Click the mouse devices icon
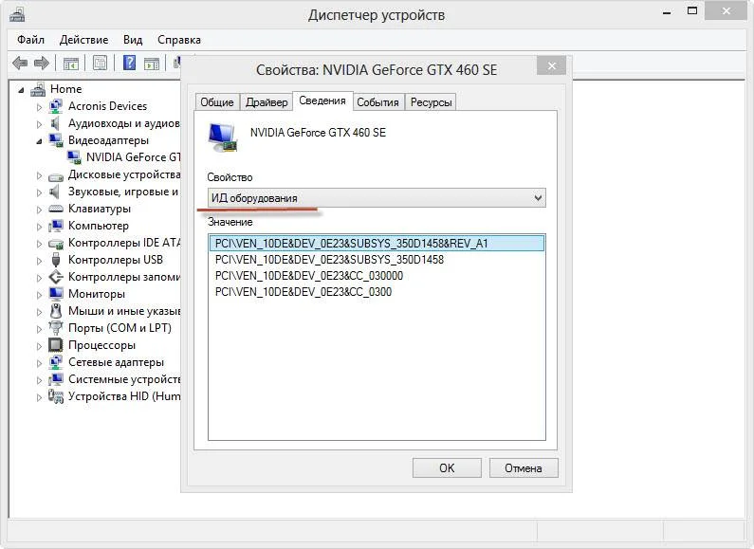Screen dimensions: 754x549 (56, 311)
